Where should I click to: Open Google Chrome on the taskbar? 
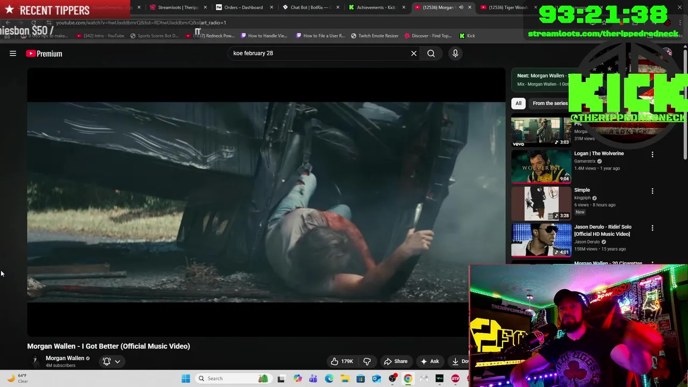point(408,378)
